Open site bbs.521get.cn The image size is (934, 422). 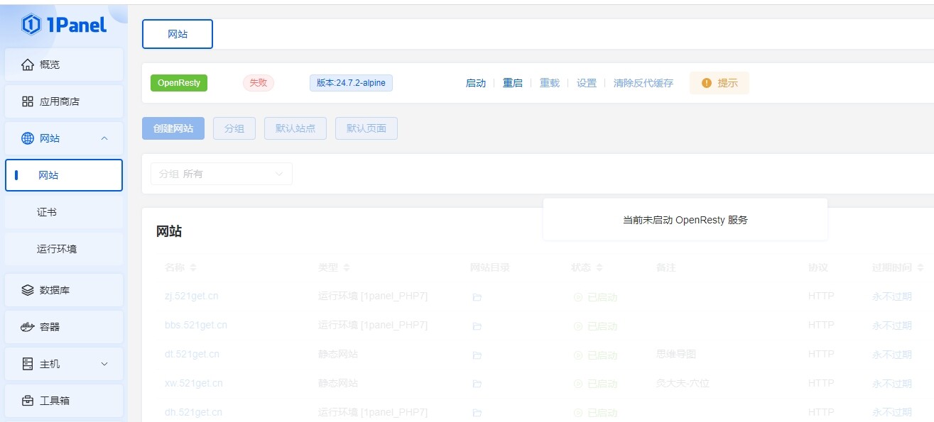(196, 325)
